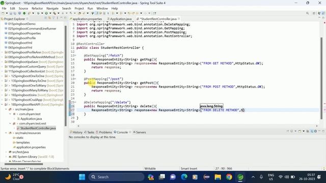Click the New file toolbar icon
This screenshot has height=183, width=326.
(3, 13)
